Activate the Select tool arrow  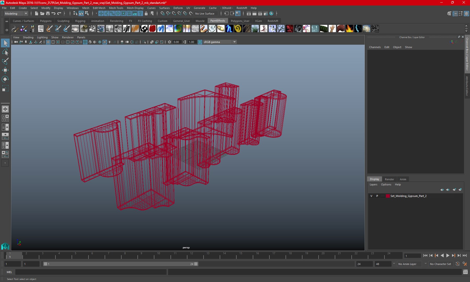click(5, 43)
